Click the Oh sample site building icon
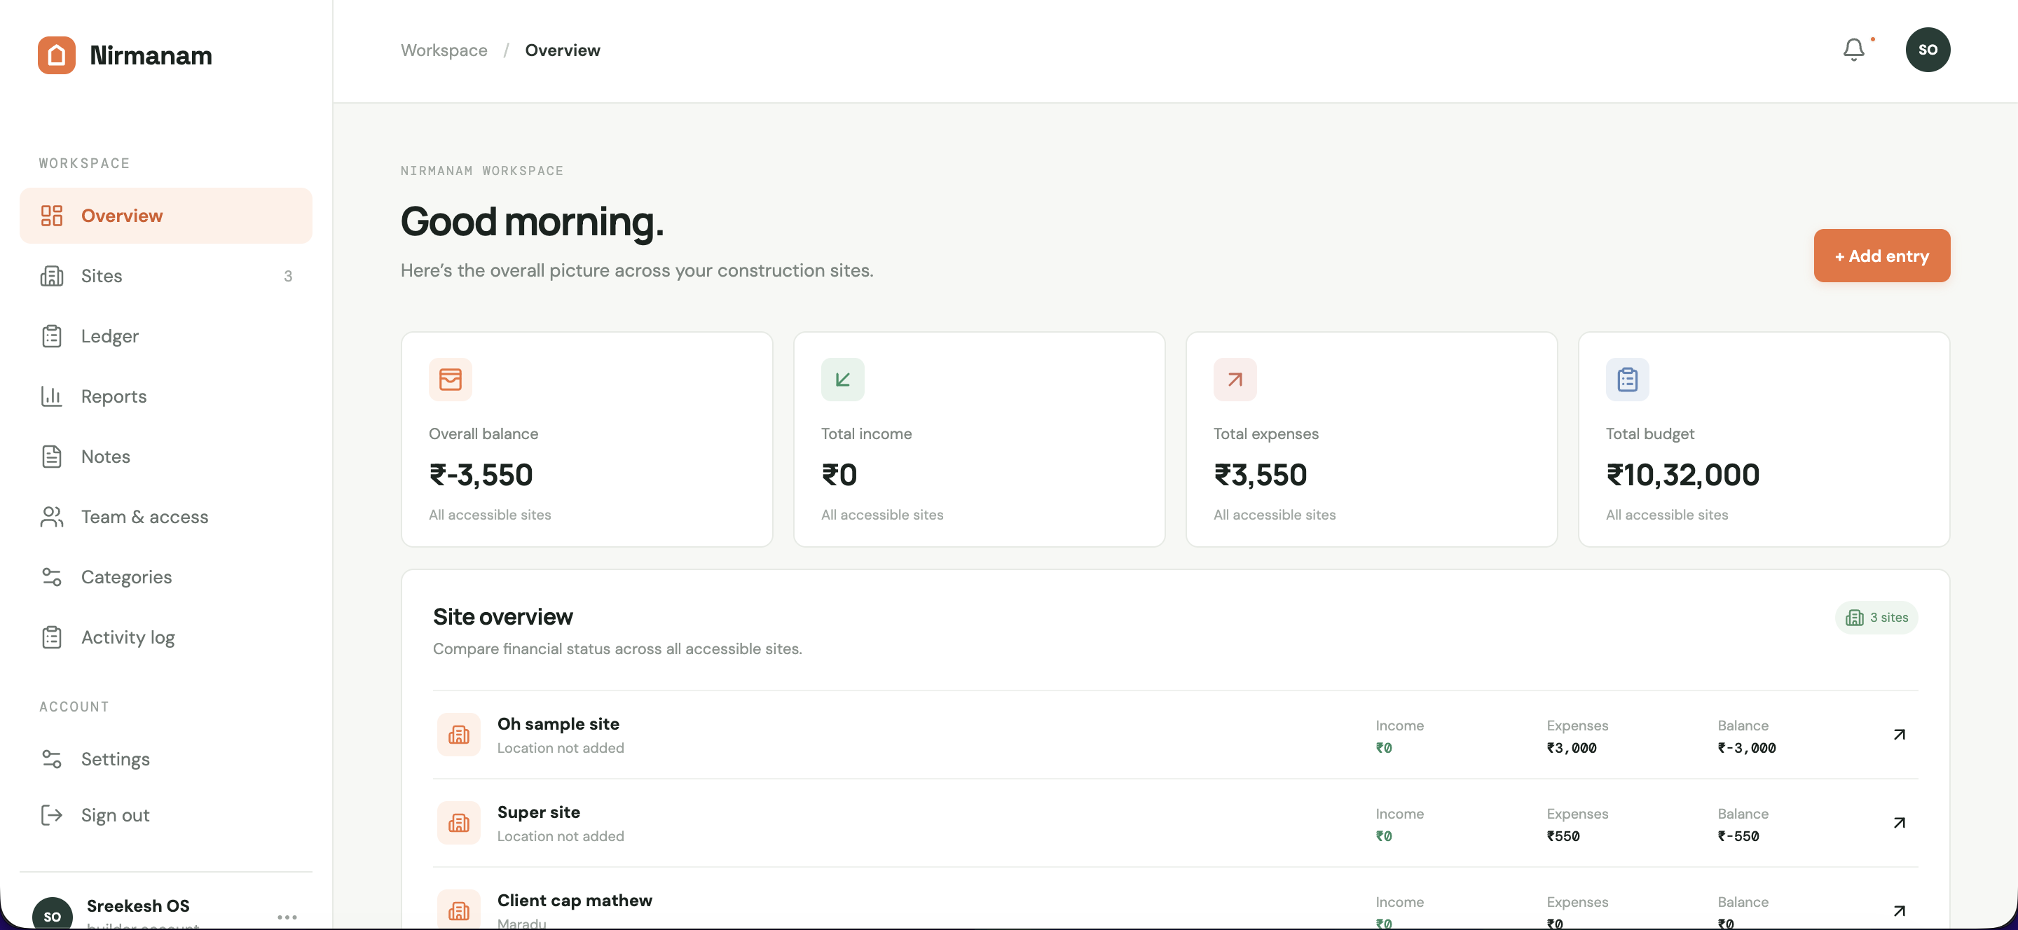The width and height of the screenshot is (2018, 930). pos(458,735)
